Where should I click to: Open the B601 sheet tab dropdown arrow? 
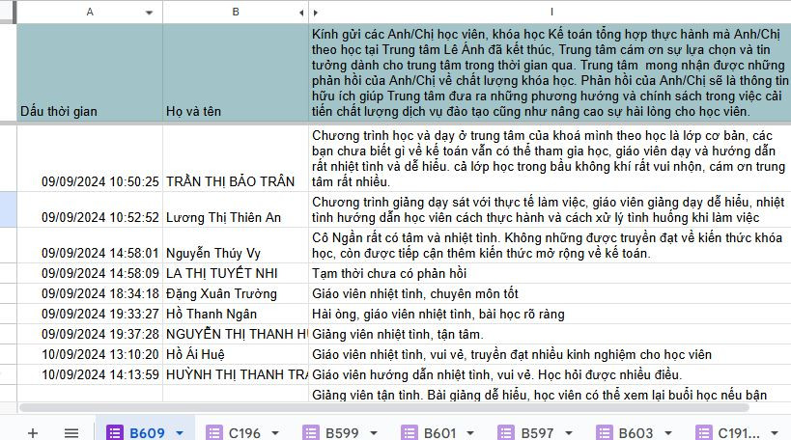coord(470,433)
